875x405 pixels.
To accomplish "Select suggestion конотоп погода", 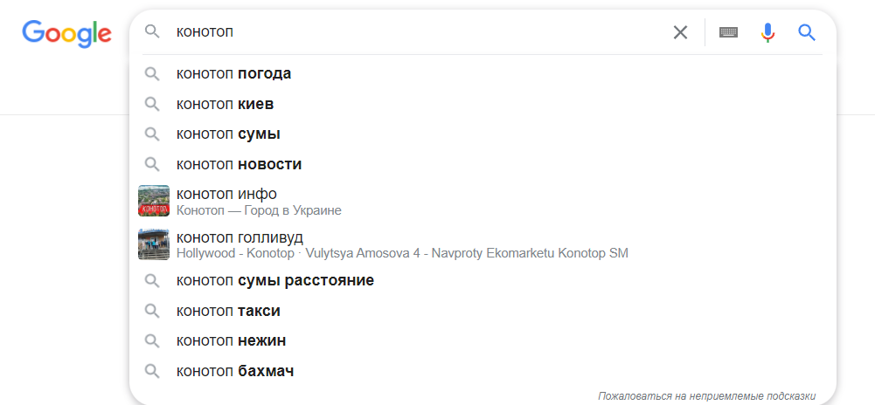I will tap(483, 73).
